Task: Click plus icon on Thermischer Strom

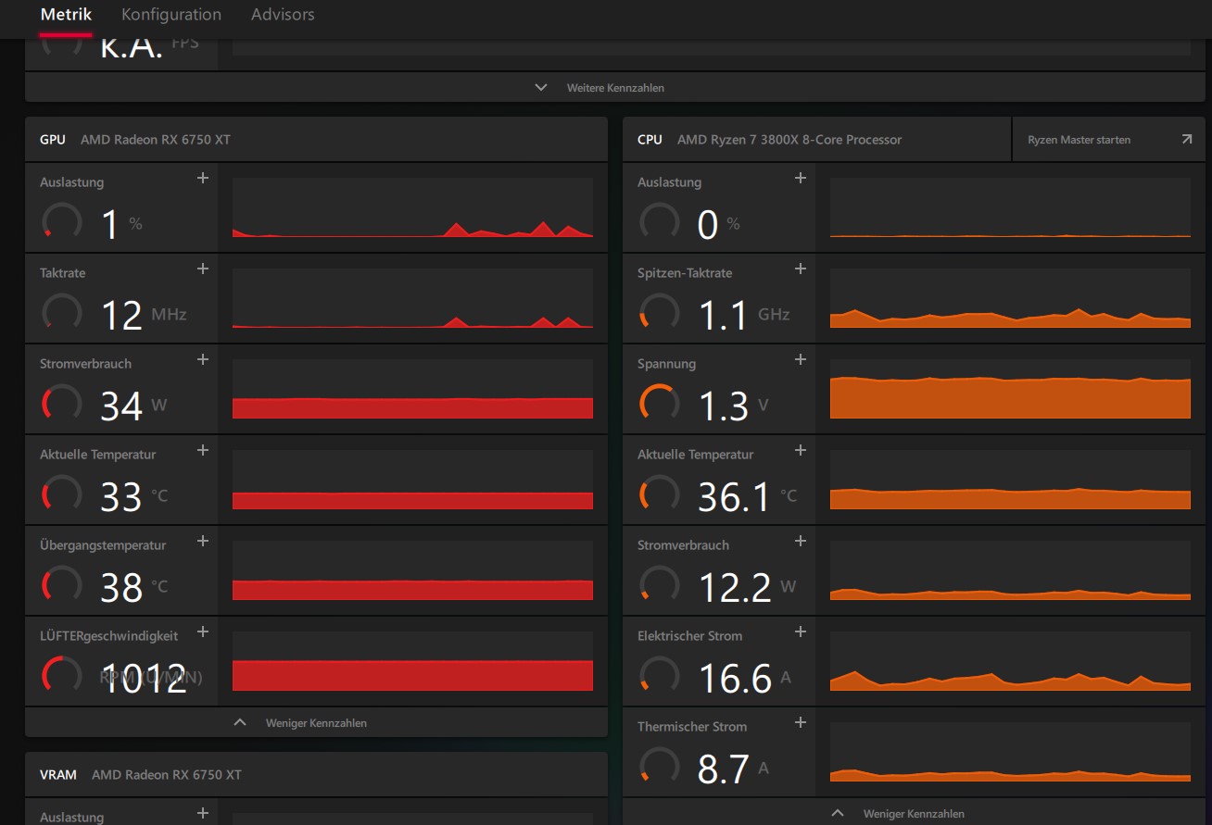Action: click(801, 722)
